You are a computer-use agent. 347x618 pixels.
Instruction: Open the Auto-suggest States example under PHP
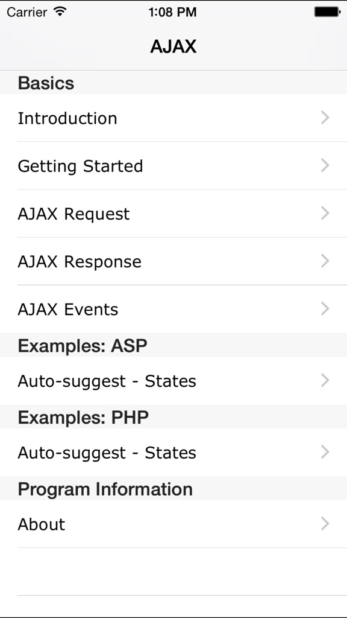[107, 453]
